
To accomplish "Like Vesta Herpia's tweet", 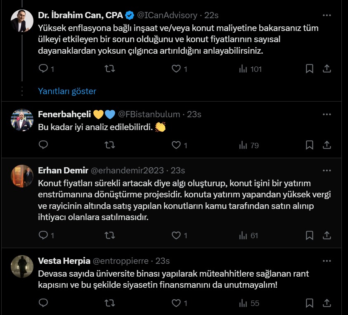I will [176, 303].
